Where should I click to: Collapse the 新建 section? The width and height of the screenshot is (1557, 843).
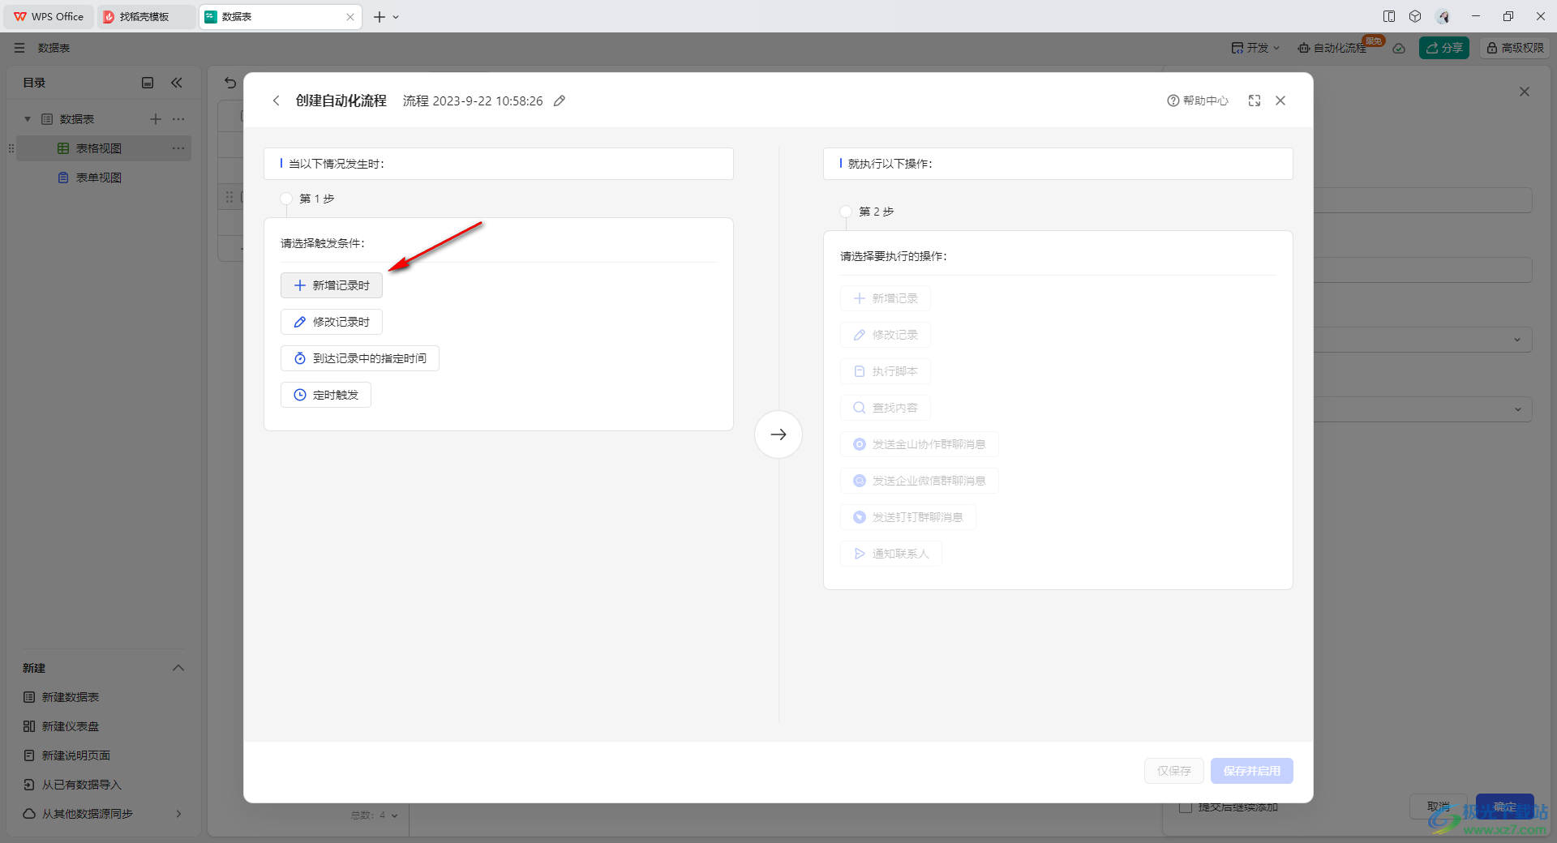178,668
